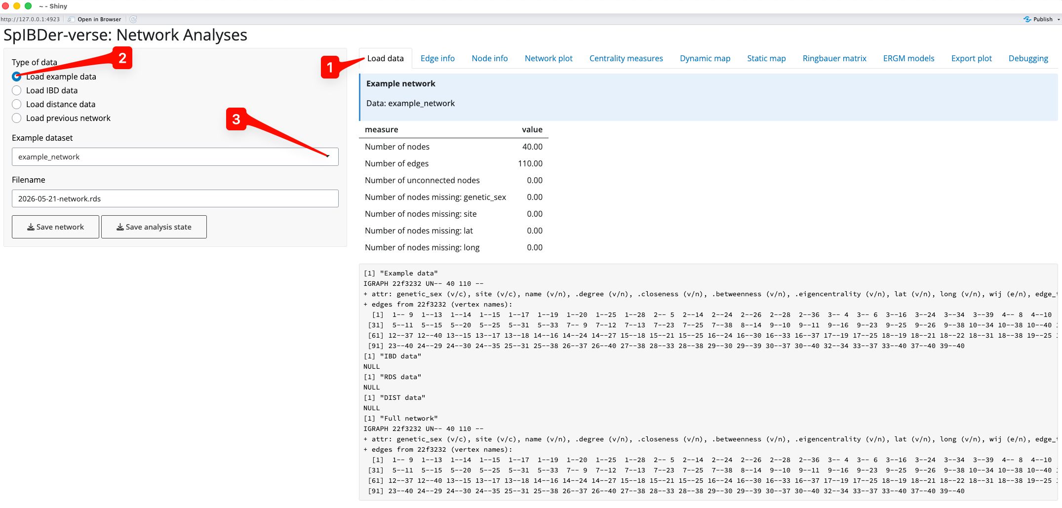Image resolution: width=1062 pixels, height=508 pixels.
Task: Click the 'Type of data' label
Action: click(x=35, y=62)
